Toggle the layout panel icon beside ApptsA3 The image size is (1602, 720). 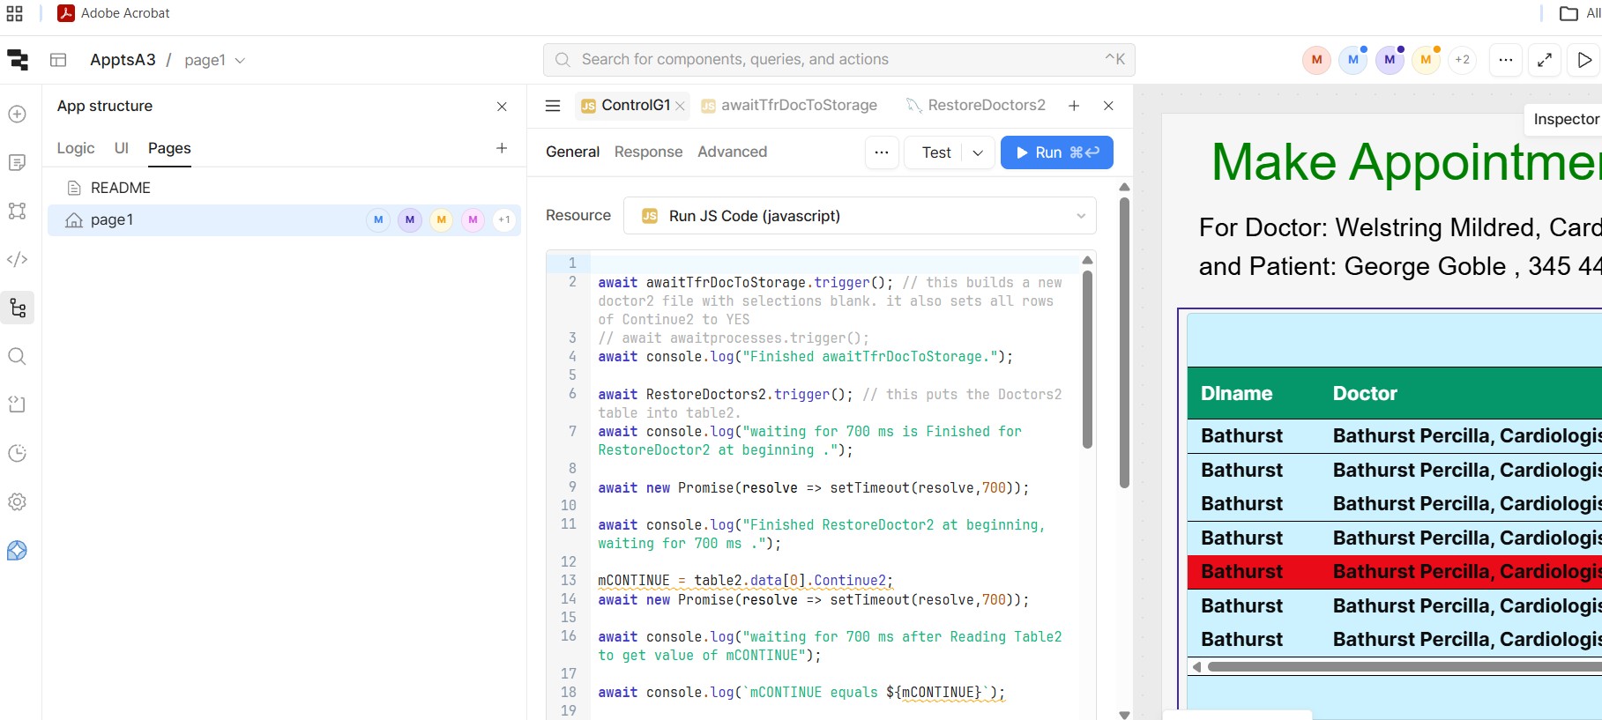pos(58,60)
